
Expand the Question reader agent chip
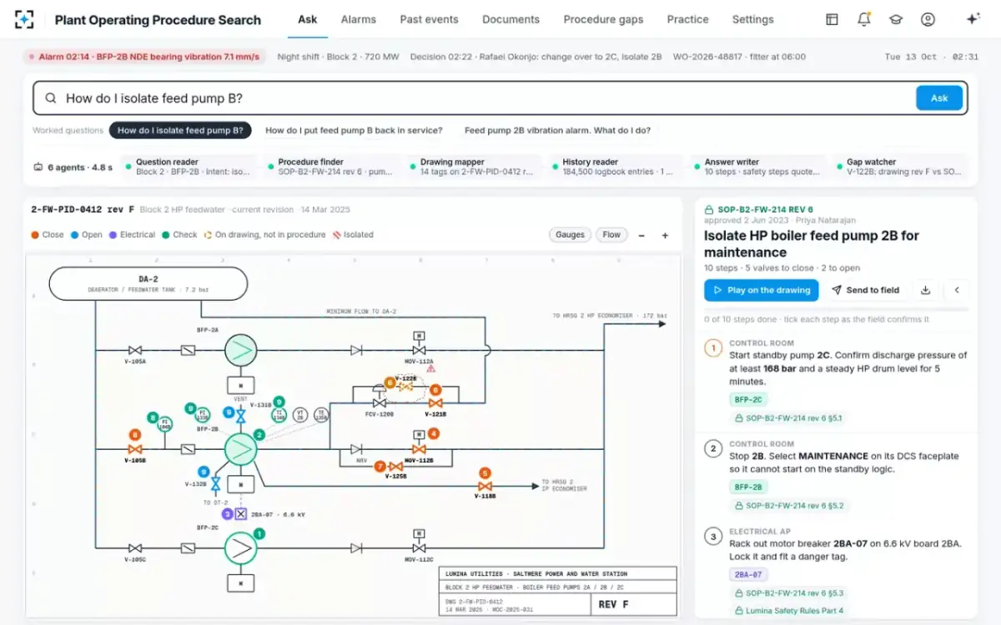[189, 167]
